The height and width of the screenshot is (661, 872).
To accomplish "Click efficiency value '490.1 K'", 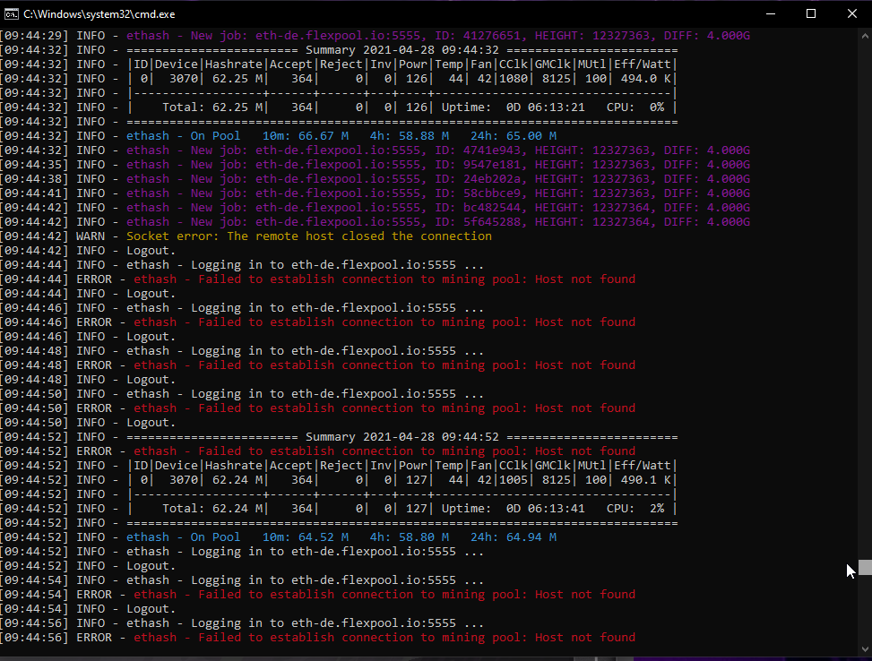I will 645,480.
